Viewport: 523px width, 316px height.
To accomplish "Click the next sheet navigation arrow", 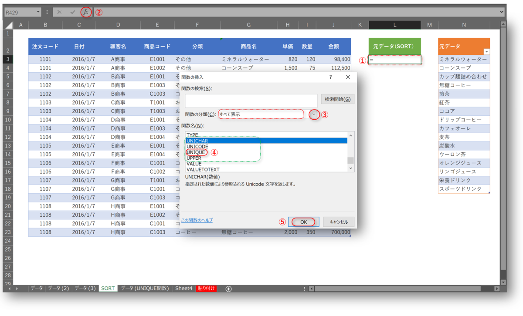I will tap(17, 289).
